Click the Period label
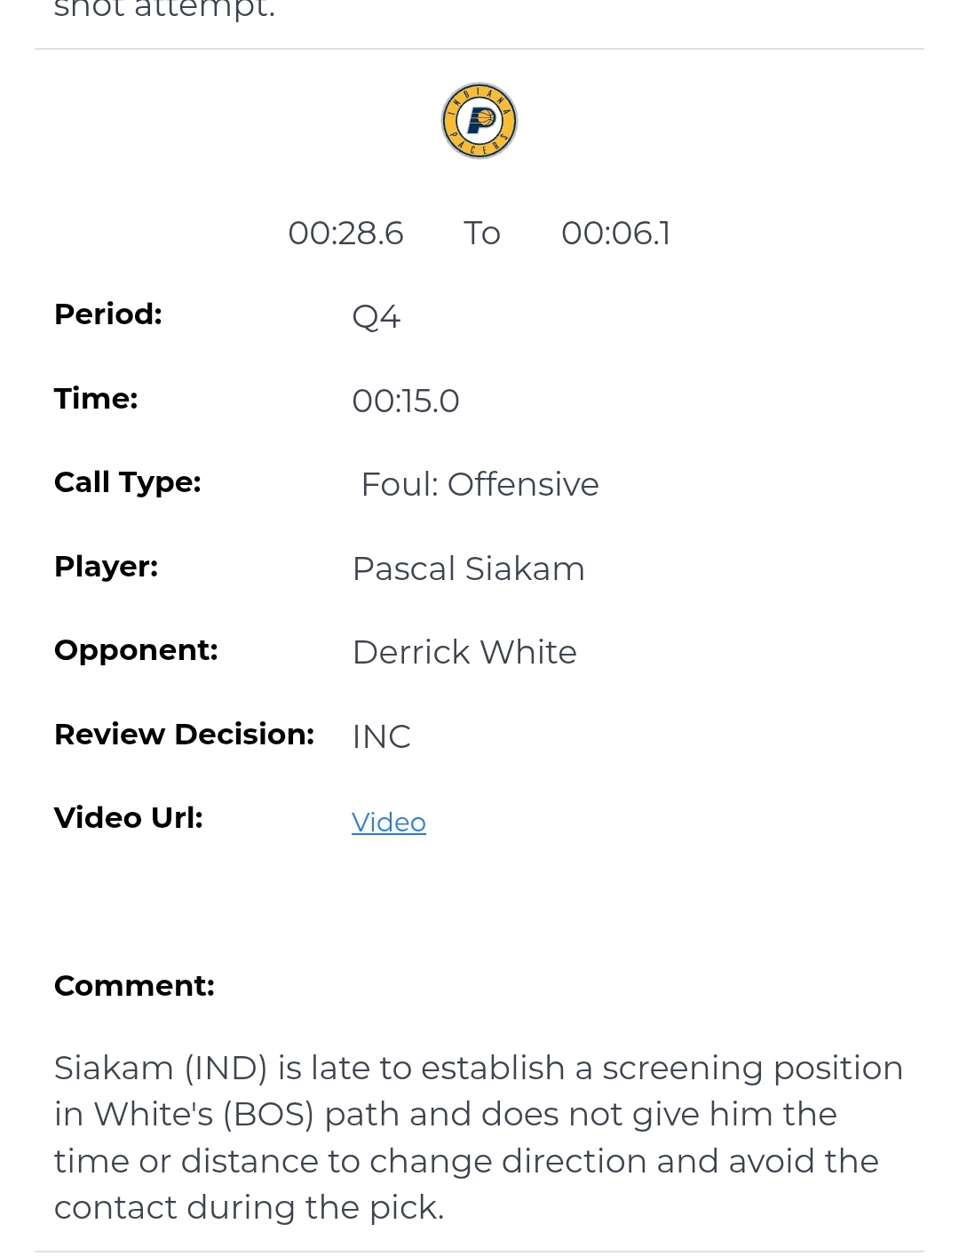 click(x=108, y=314)
